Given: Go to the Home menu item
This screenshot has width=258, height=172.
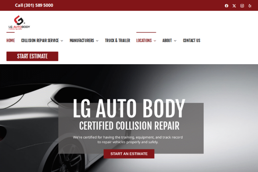Looking at the screenshot, I should pos(10,41).
